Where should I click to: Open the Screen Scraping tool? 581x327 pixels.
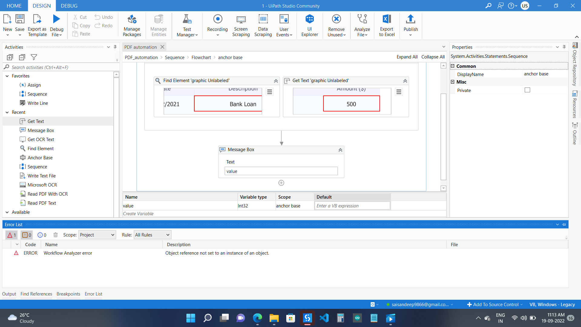tap(241, 26)
